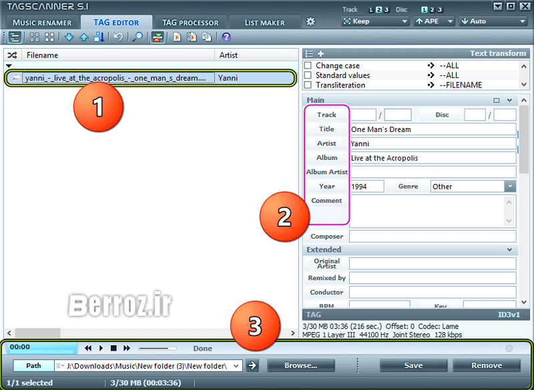Screen dimensions: 534x390
Task: Click the 00:00 playback progress bar
Action: (42, 348)
